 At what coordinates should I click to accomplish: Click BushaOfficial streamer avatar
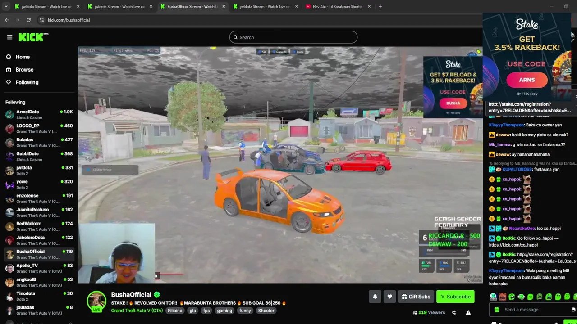click(x=96, y=301)
